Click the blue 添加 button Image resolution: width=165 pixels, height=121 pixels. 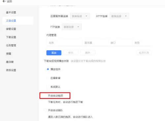click(54, 53)
